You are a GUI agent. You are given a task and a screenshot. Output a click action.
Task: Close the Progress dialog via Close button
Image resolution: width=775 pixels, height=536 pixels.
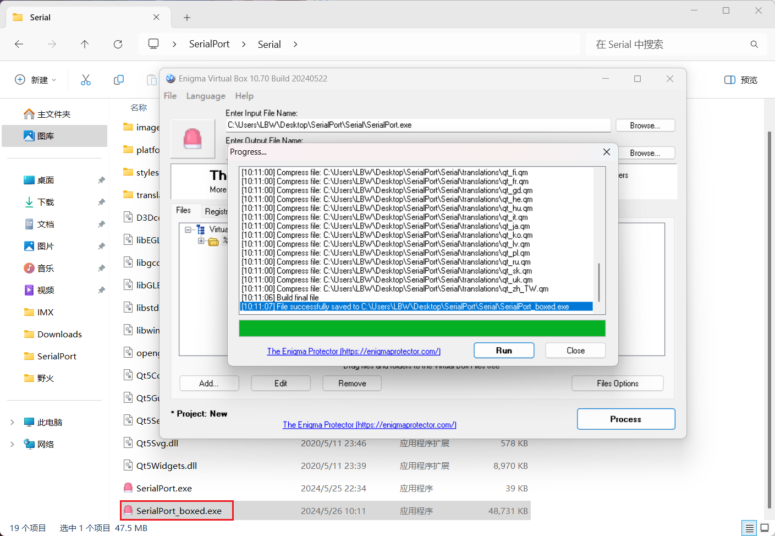click(x=575, y=351)
